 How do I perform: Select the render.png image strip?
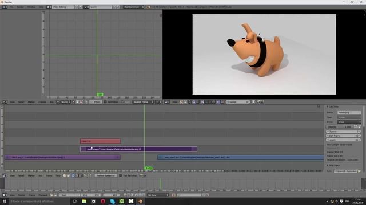(138, 149)
